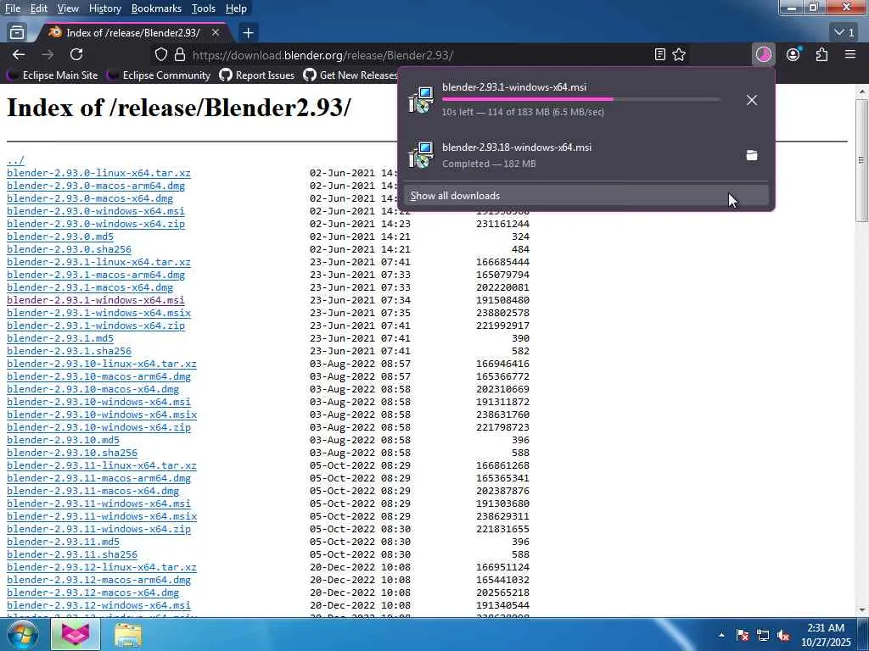Click the network tray icon
This screenshot has width=869, height=651.
(x=763, y=635)
